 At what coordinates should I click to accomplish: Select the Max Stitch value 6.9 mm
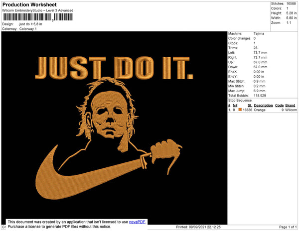(x=259, y=81)
